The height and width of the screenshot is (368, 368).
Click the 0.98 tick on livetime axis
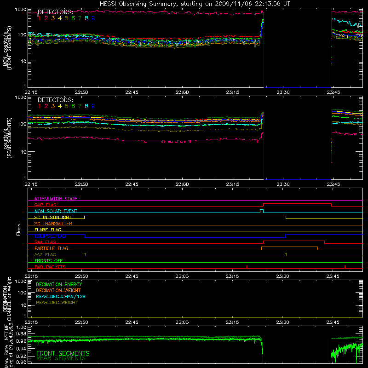point(21,334)
